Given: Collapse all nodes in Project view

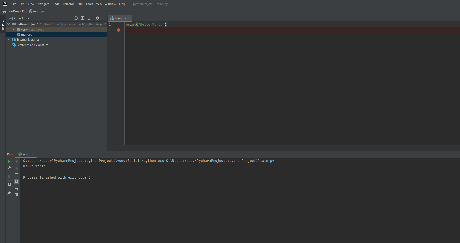Looking at the screenshot, I should pyautogui.click(x=89, y=18).
